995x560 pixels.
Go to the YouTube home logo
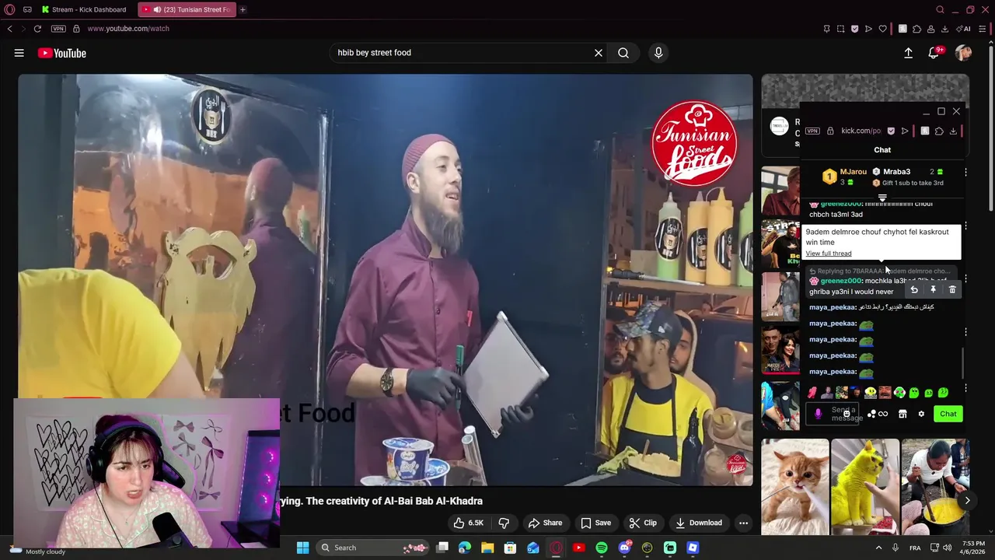(62, 53)
